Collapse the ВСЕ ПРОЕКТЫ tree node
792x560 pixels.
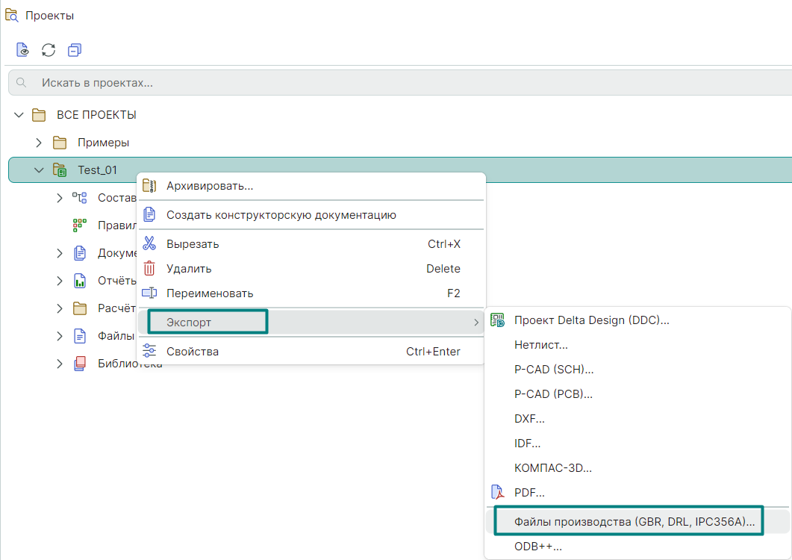19,115
